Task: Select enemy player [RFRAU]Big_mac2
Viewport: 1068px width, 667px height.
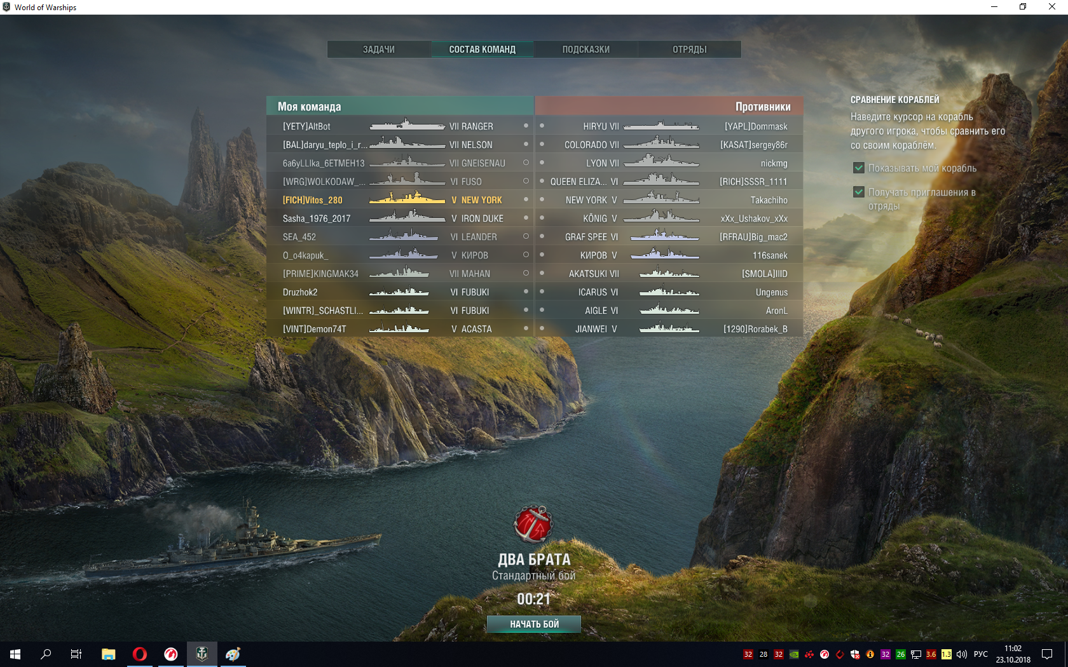Action: click(753, 237)
